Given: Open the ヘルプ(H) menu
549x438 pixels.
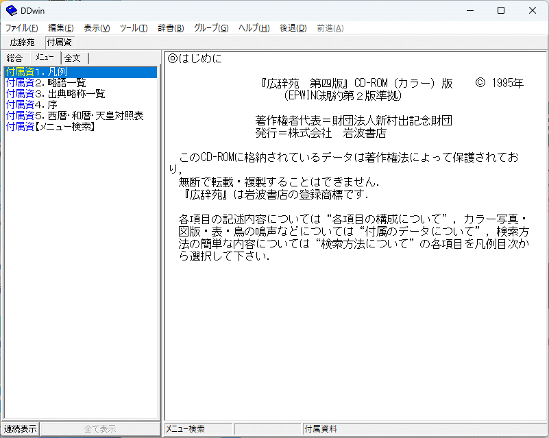Looking at the screenshot, I should point(254,28).
